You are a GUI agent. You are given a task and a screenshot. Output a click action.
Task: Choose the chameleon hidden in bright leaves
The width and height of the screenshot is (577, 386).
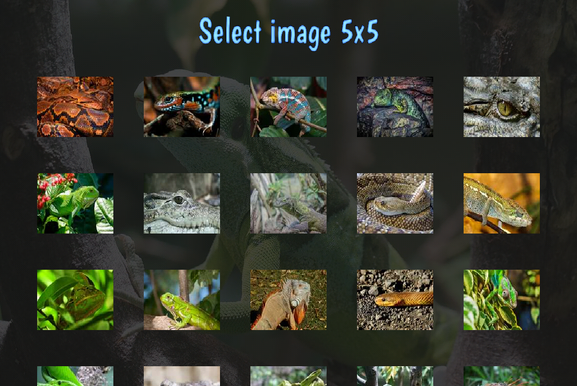pyautogui.click(x=75, y=300)
